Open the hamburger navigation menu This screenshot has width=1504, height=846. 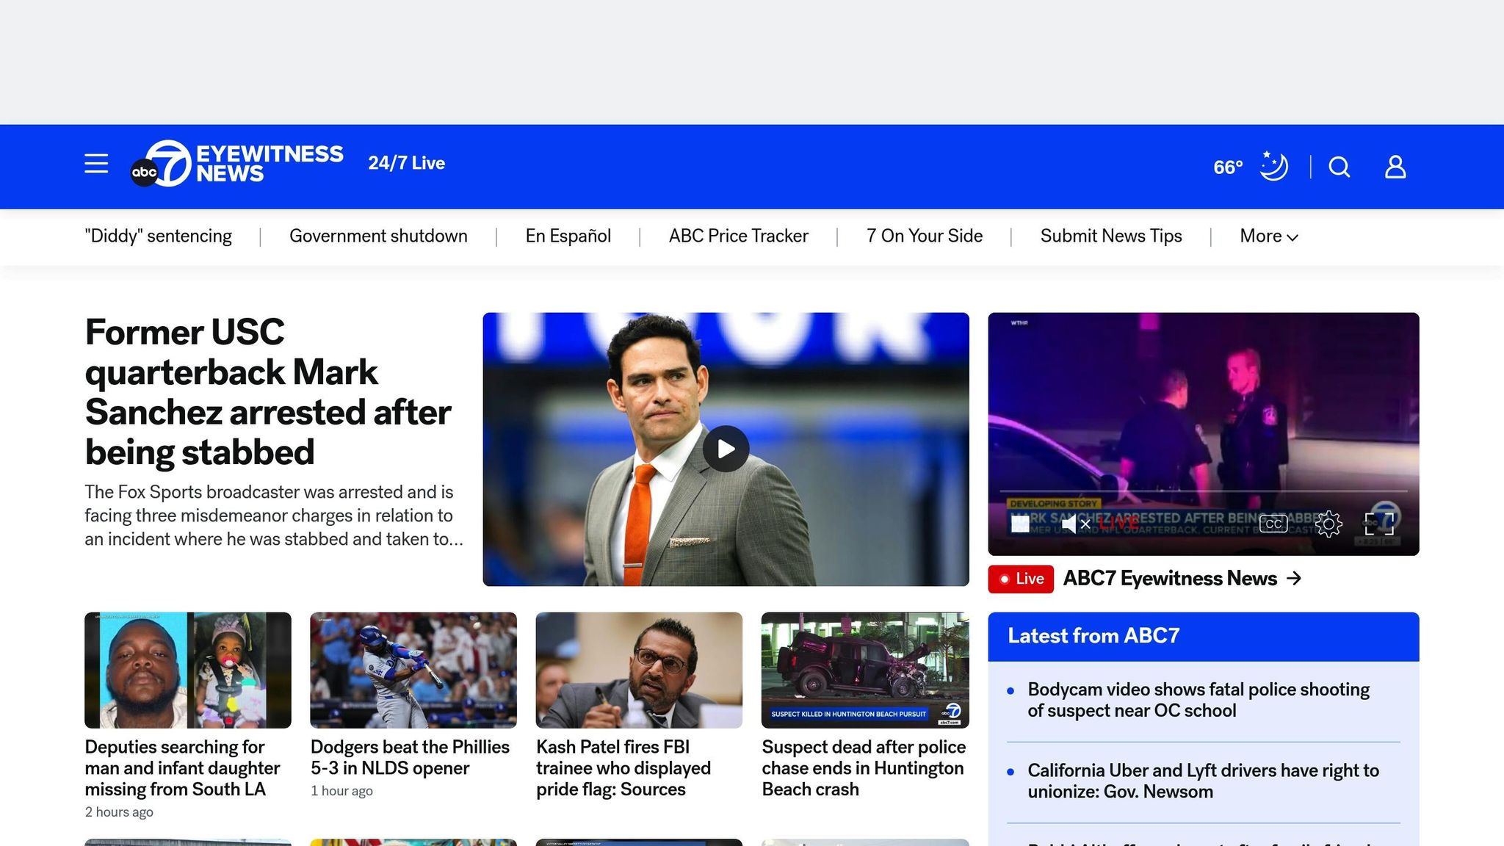pos(96,163)
